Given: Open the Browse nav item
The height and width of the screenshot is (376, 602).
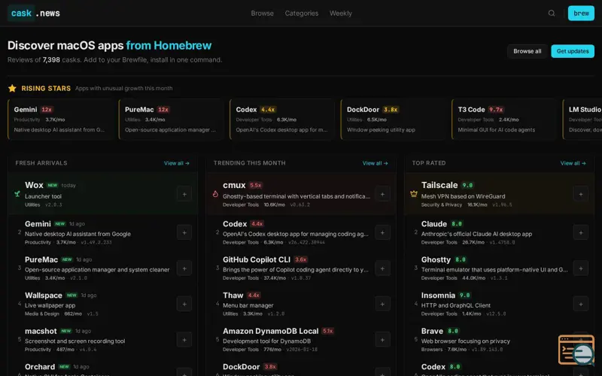Looking at the screenshot, I should (262, 14).
